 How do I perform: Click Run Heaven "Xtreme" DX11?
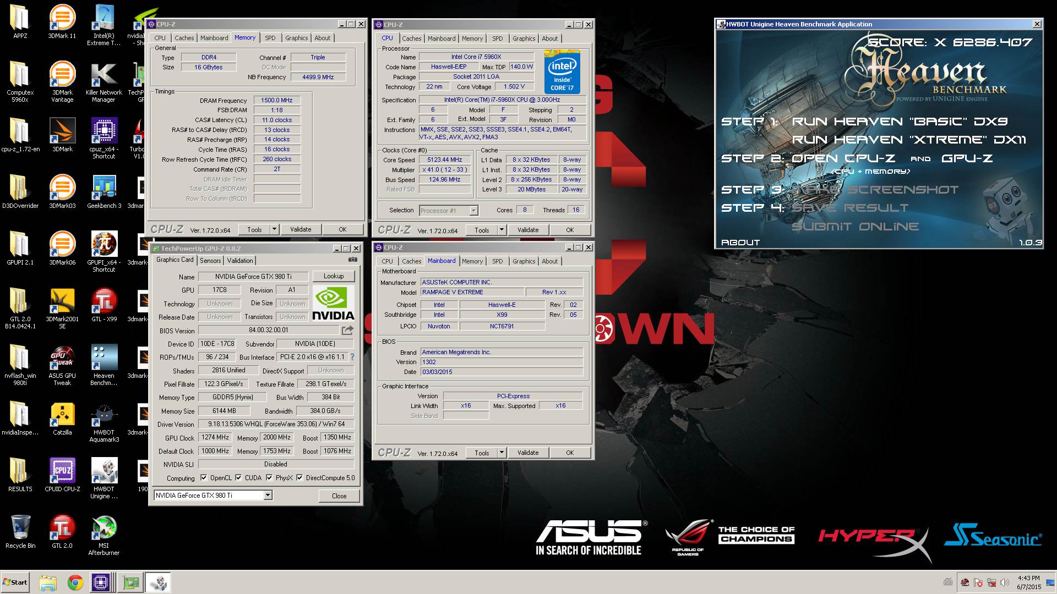[909, 140]
